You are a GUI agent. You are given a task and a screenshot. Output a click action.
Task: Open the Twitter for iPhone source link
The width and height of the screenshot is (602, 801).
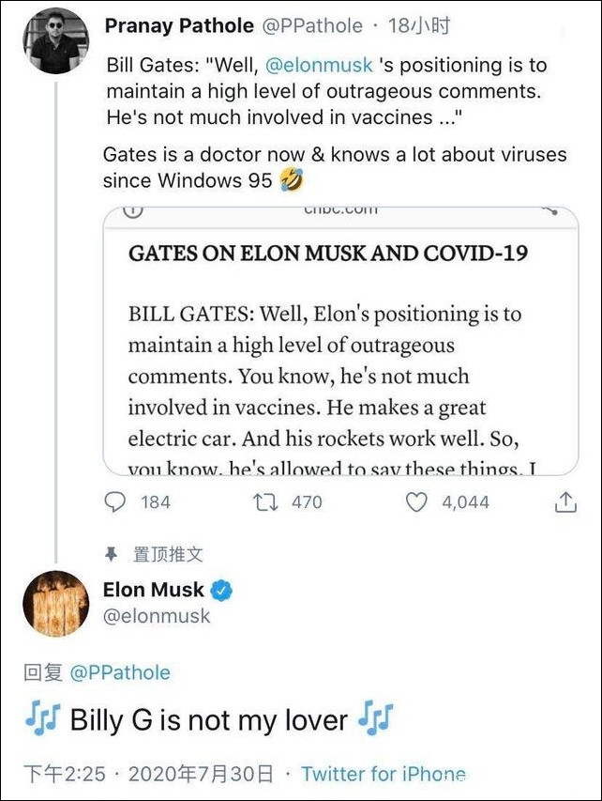(383, 775)
